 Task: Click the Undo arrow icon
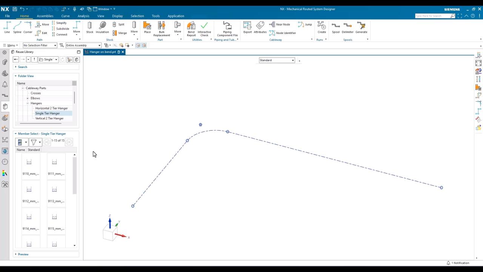(22, 9)
